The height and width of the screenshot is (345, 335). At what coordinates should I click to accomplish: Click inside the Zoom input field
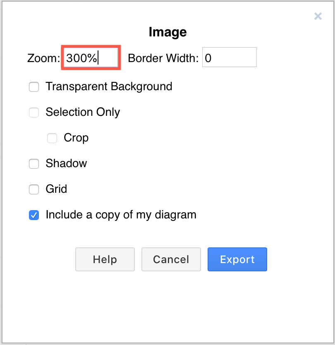[90, 57]
